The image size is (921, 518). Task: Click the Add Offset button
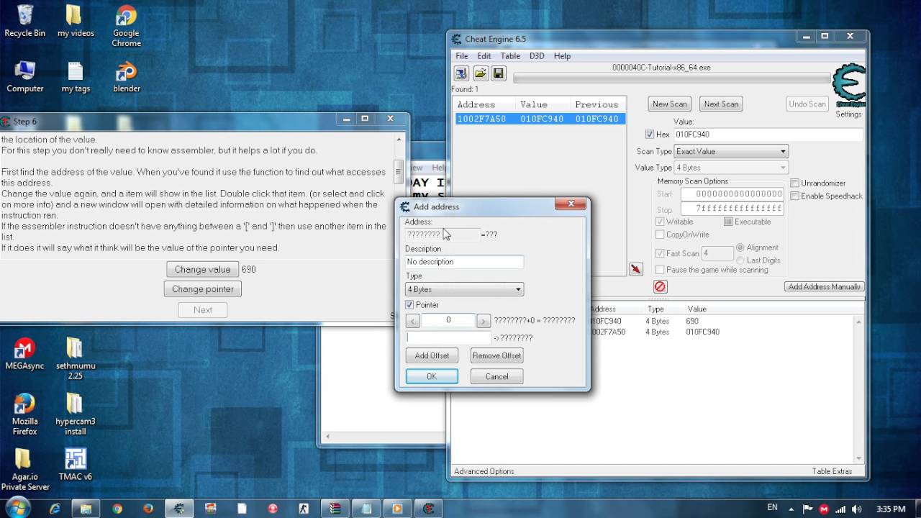tap(432, 355)
